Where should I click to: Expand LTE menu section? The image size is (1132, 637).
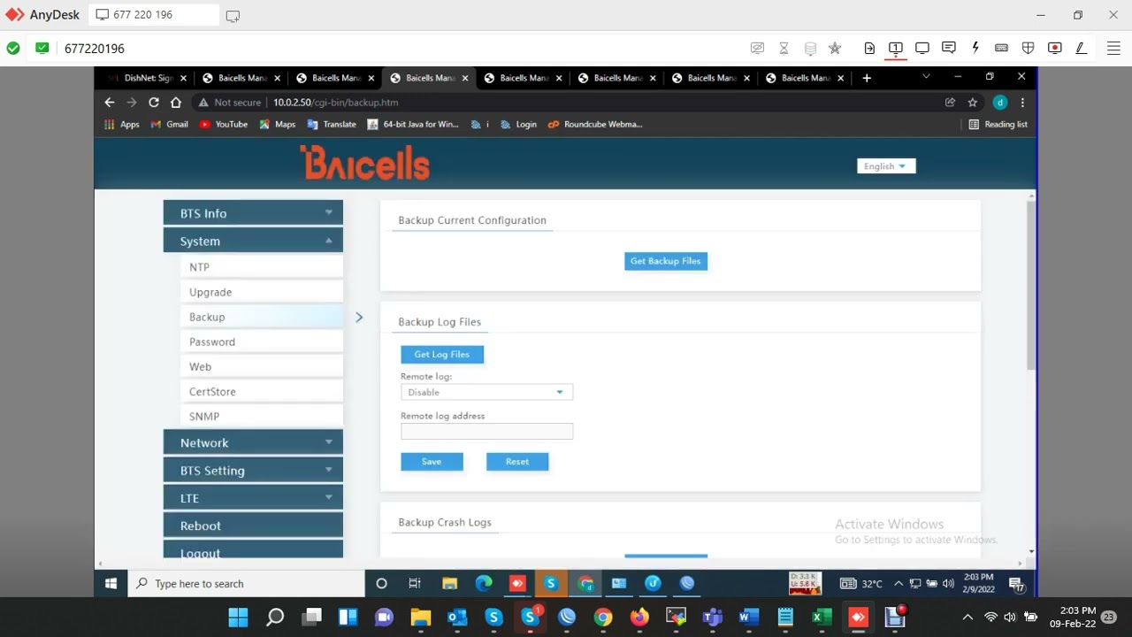point(253,497)
